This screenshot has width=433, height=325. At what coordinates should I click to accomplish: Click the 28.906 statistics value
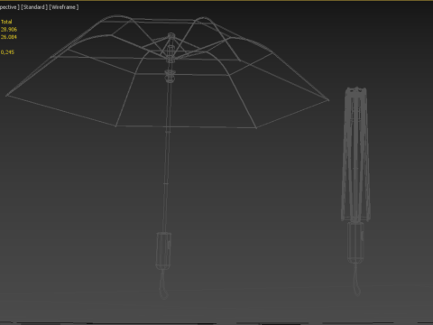tap(9, 29)
